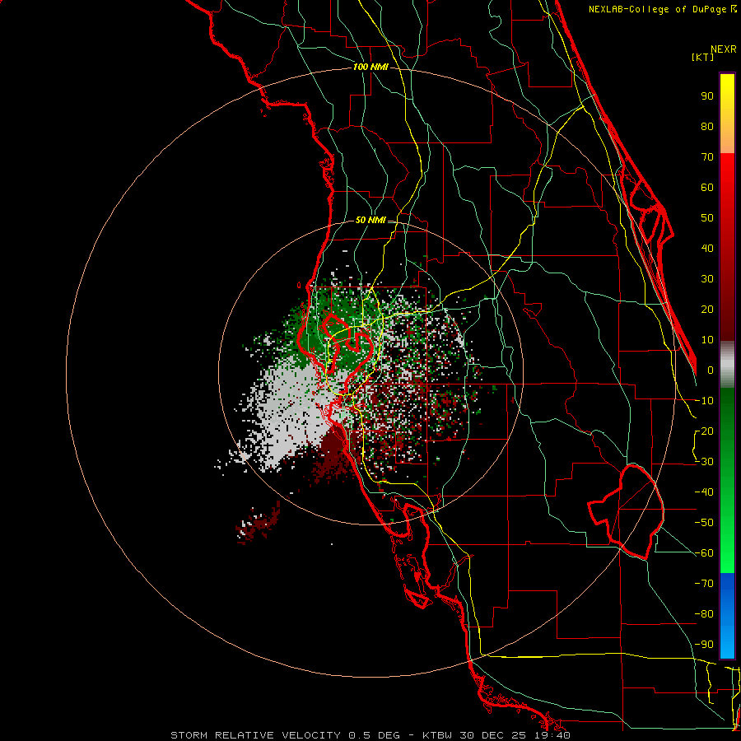The image size is (741, 741).
Task: Click the -40 value on velocity scale
Action: [x=704, y=492]
